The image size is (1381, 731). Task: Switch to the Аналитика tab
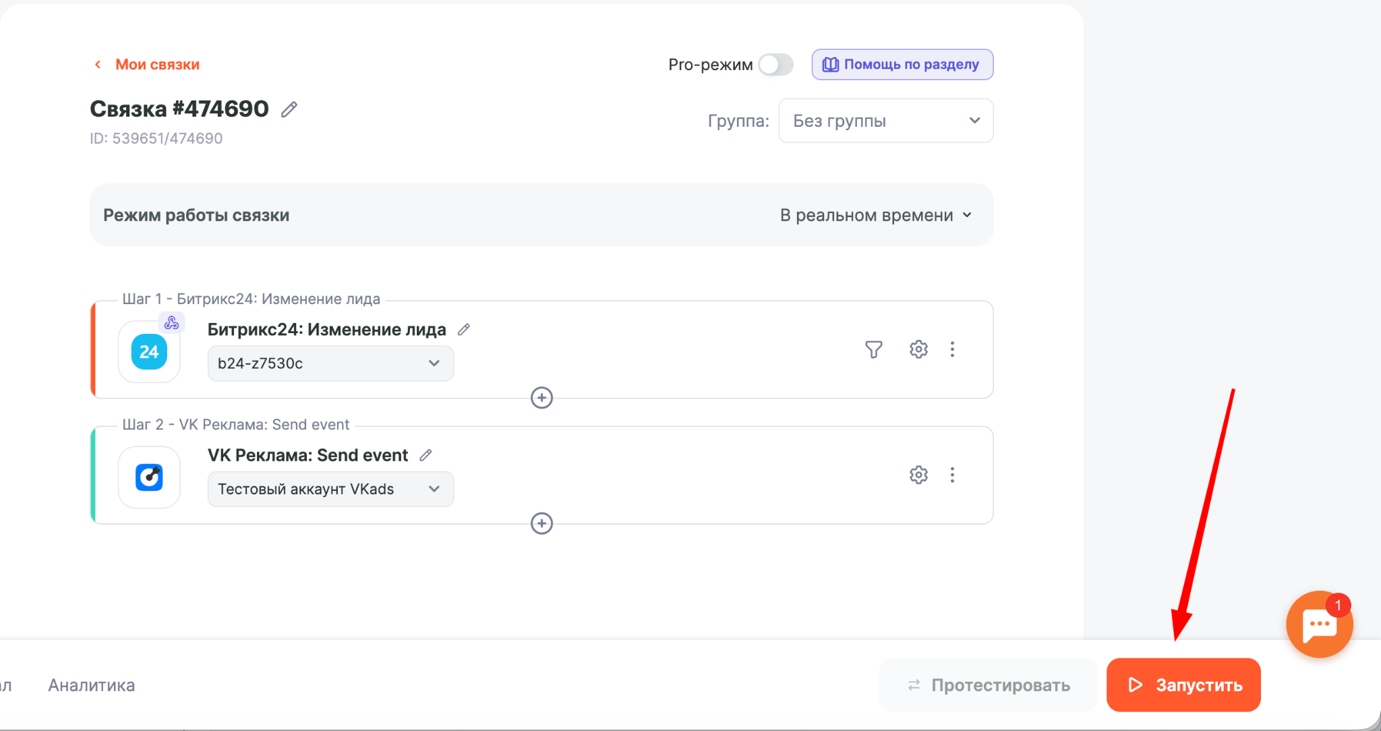click(x=92, y=685)
